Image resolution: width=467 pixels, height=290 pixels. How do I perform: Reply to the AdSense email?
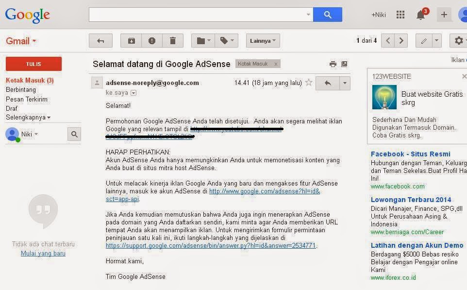pyautogui.click(x=328, y=83)
